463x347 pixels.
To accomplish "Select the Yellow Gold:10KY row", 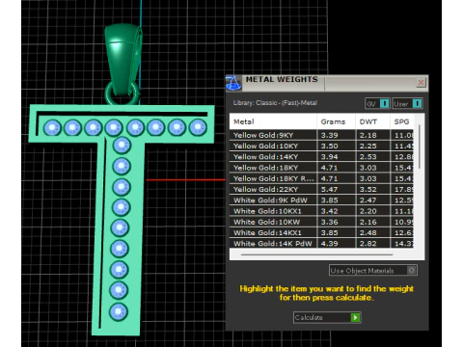I will coord(321,146).
